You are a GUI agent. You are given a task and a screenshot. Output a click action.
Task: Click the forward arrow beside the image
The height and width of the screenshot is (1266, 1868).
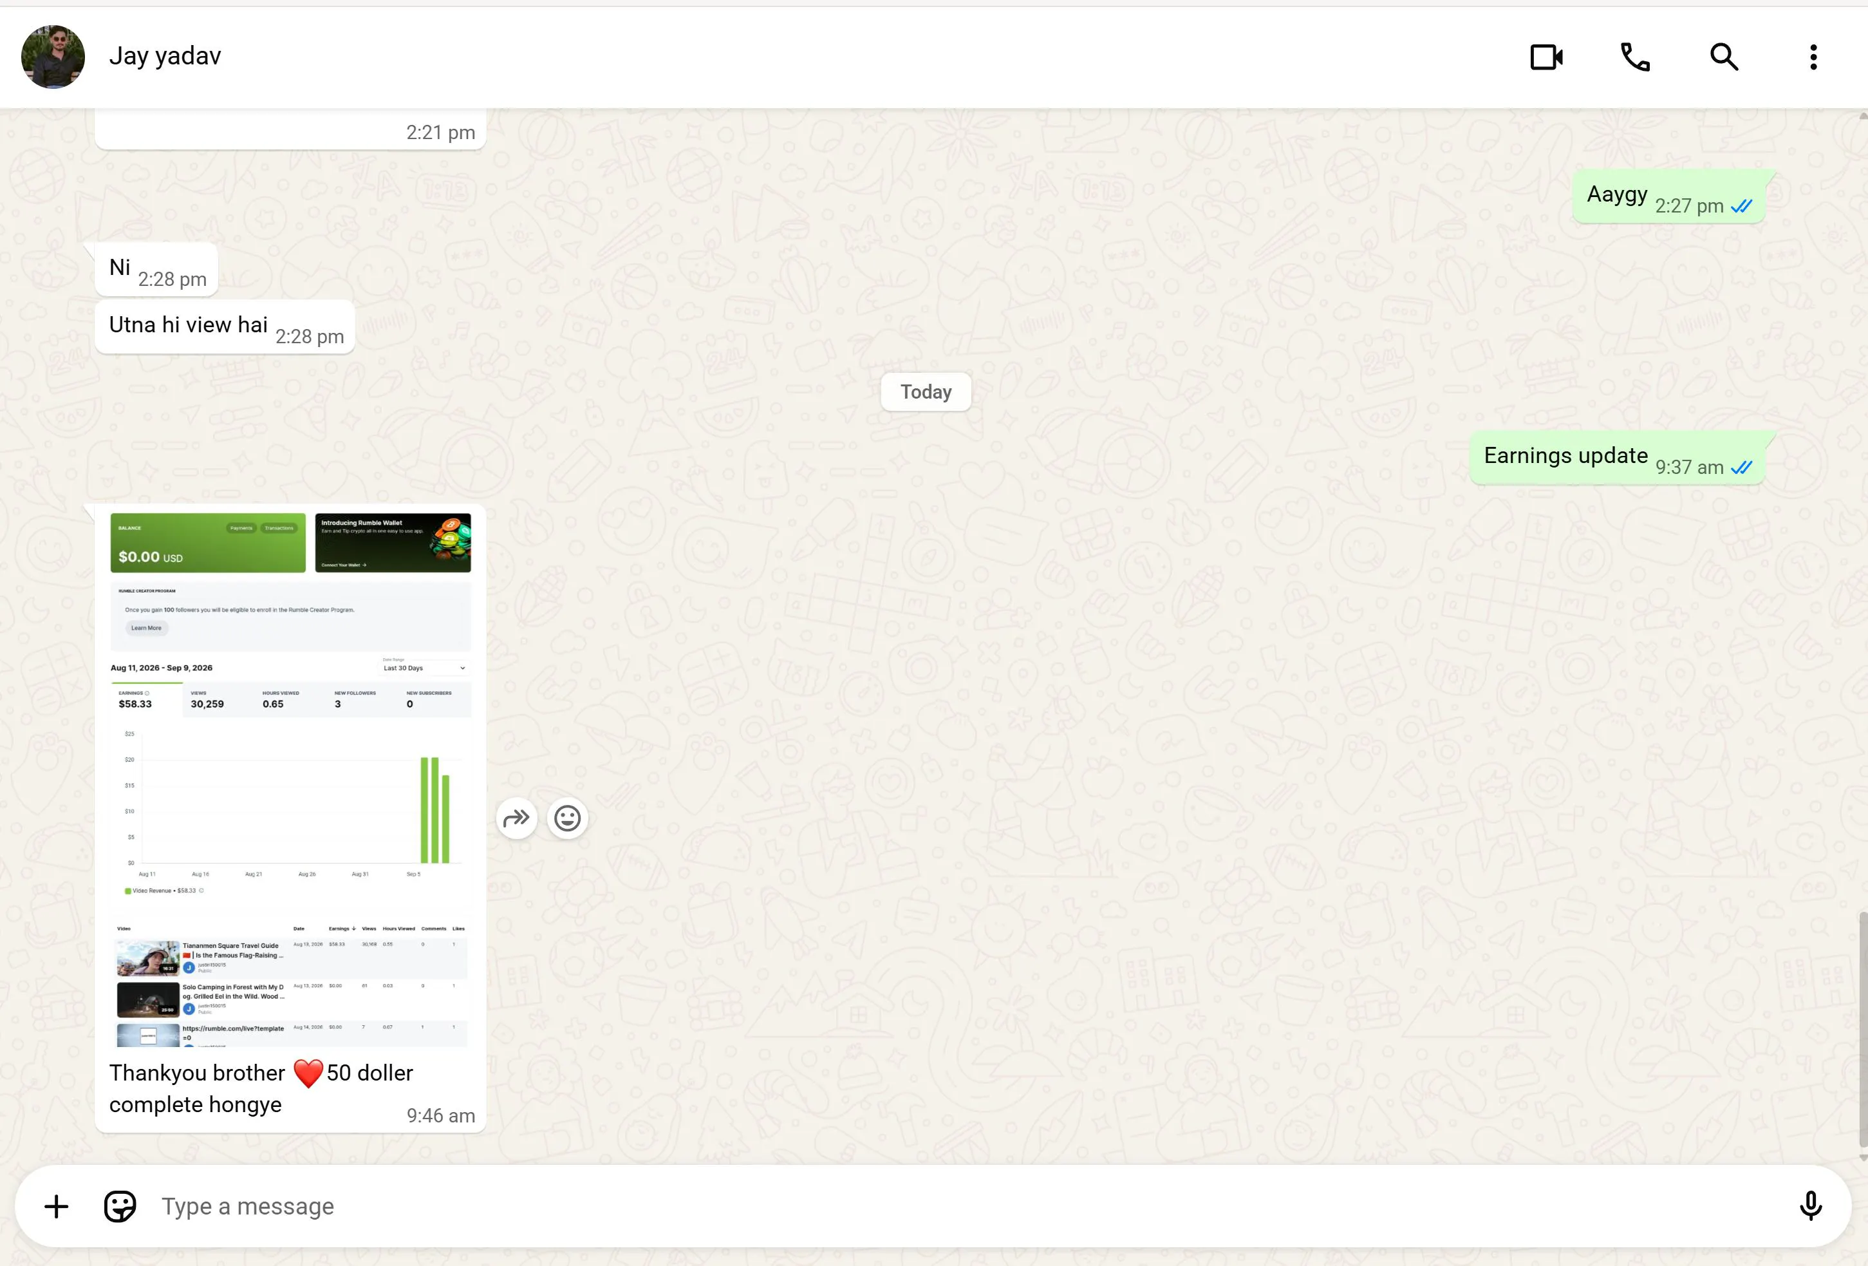click(x=516, y=819)
